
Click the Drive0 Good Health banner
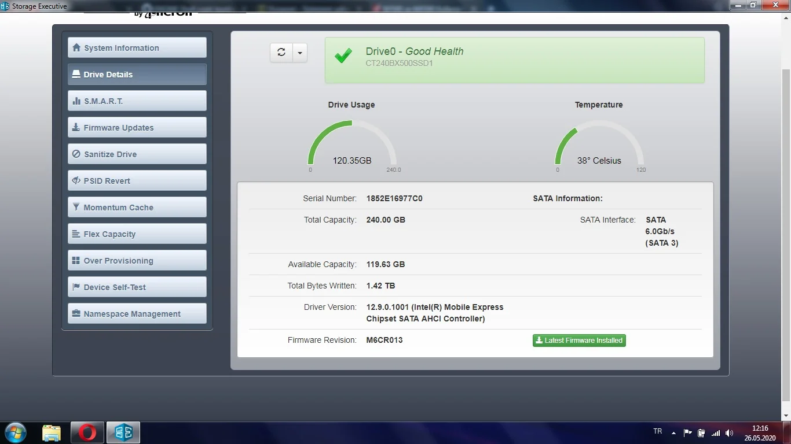point(515,60)
